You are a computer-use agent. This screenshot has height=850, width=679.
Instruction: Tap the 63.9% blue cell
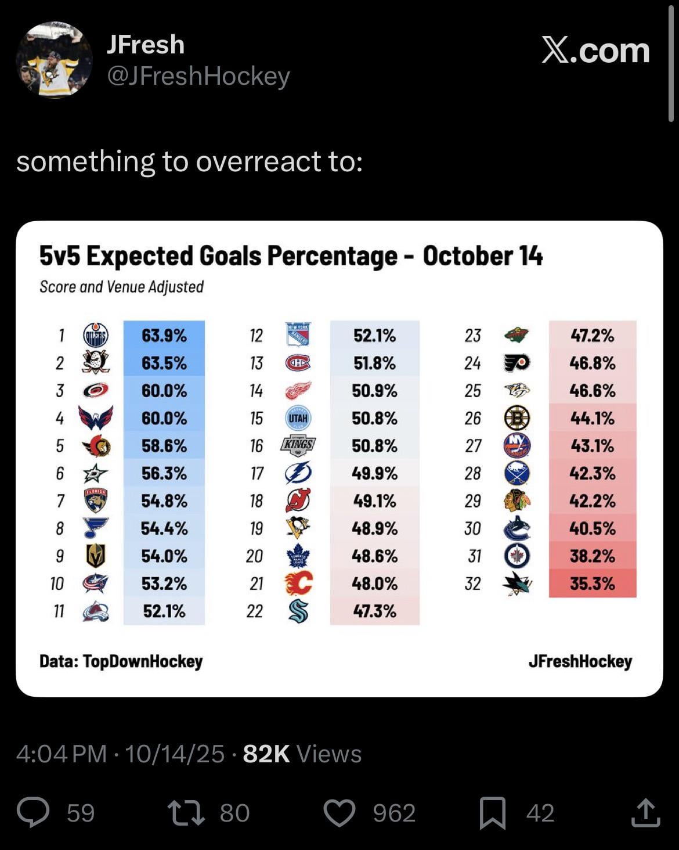pyautogui.click(x=164, y=336)
